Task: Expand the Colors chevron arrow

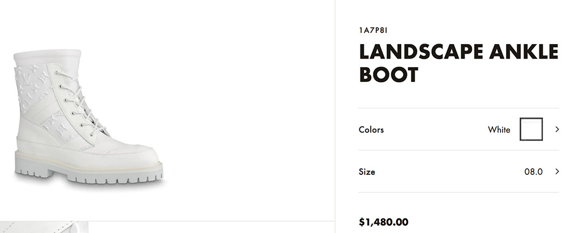Action: point(557,129)
